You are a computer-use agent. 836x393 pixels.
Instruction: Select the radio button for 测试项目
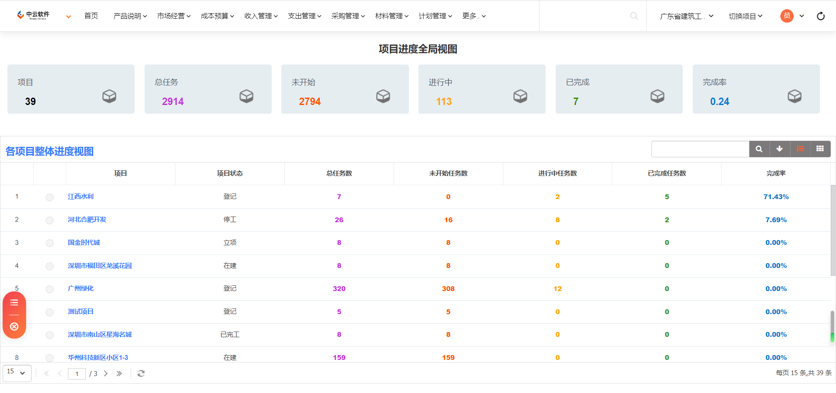[x=50, y=312]
